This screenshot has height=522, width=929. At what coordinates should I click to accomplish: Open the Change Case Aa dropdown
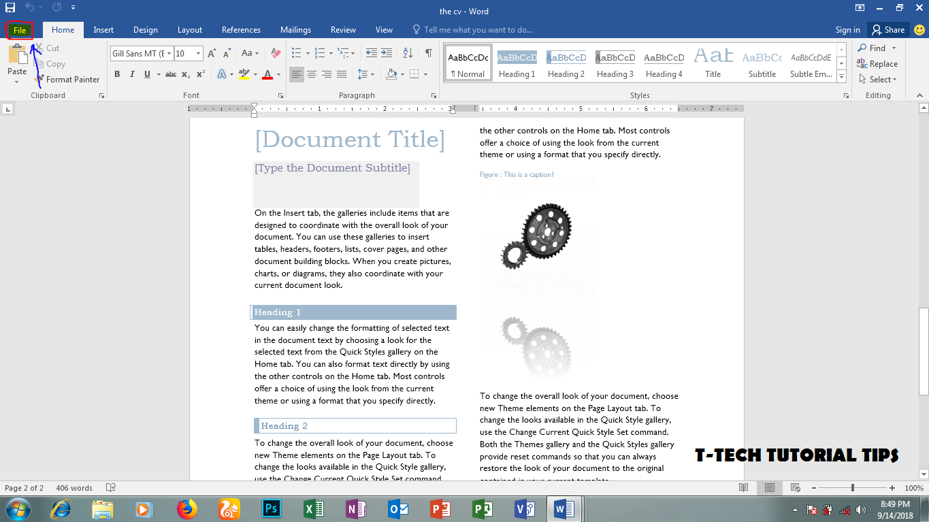(x=250, y=53)
